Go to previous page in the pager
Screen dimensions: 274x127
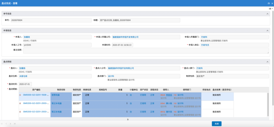point(6,124)
